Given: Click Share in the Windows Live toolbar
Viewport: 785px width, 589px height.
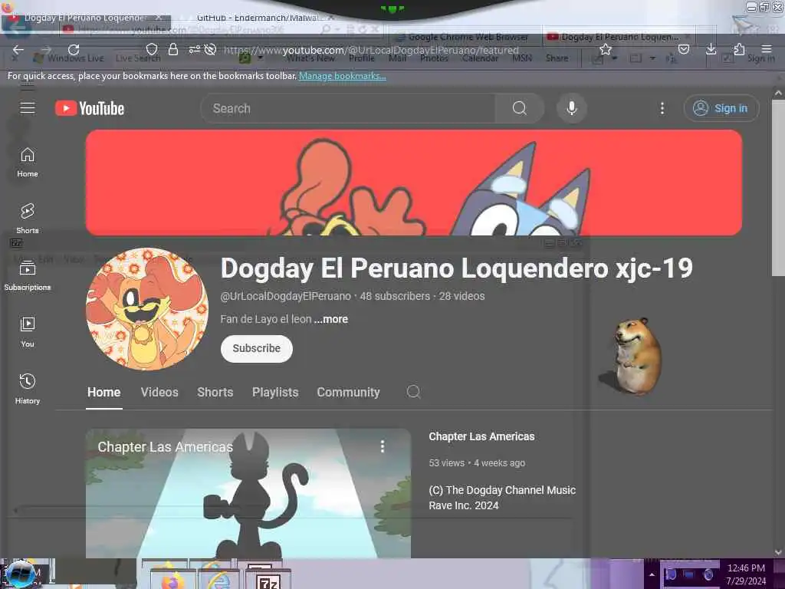Looking at the screenshot, I should 557,58.
